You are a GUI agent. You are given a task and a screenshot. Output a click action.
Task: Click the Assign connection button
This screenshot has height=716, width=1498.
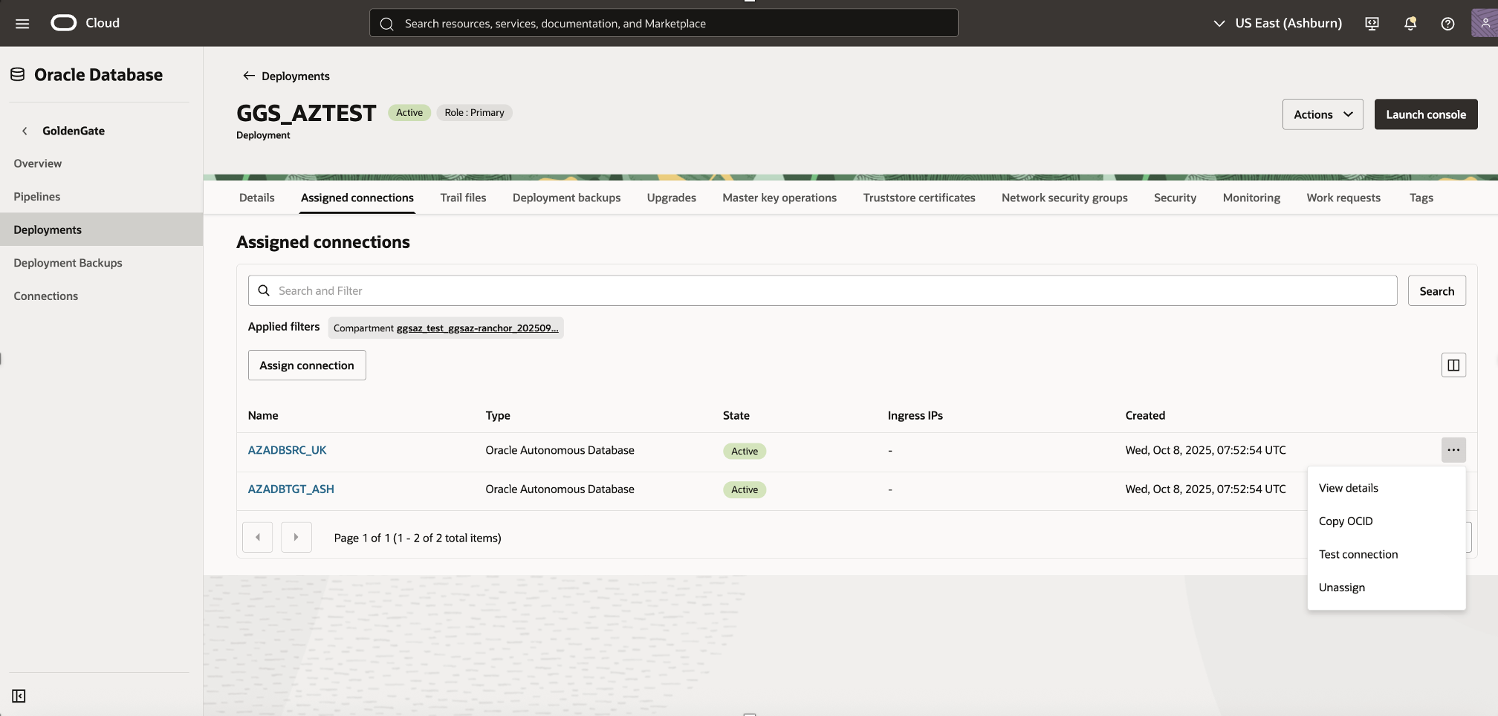click(x=307, y=365)
